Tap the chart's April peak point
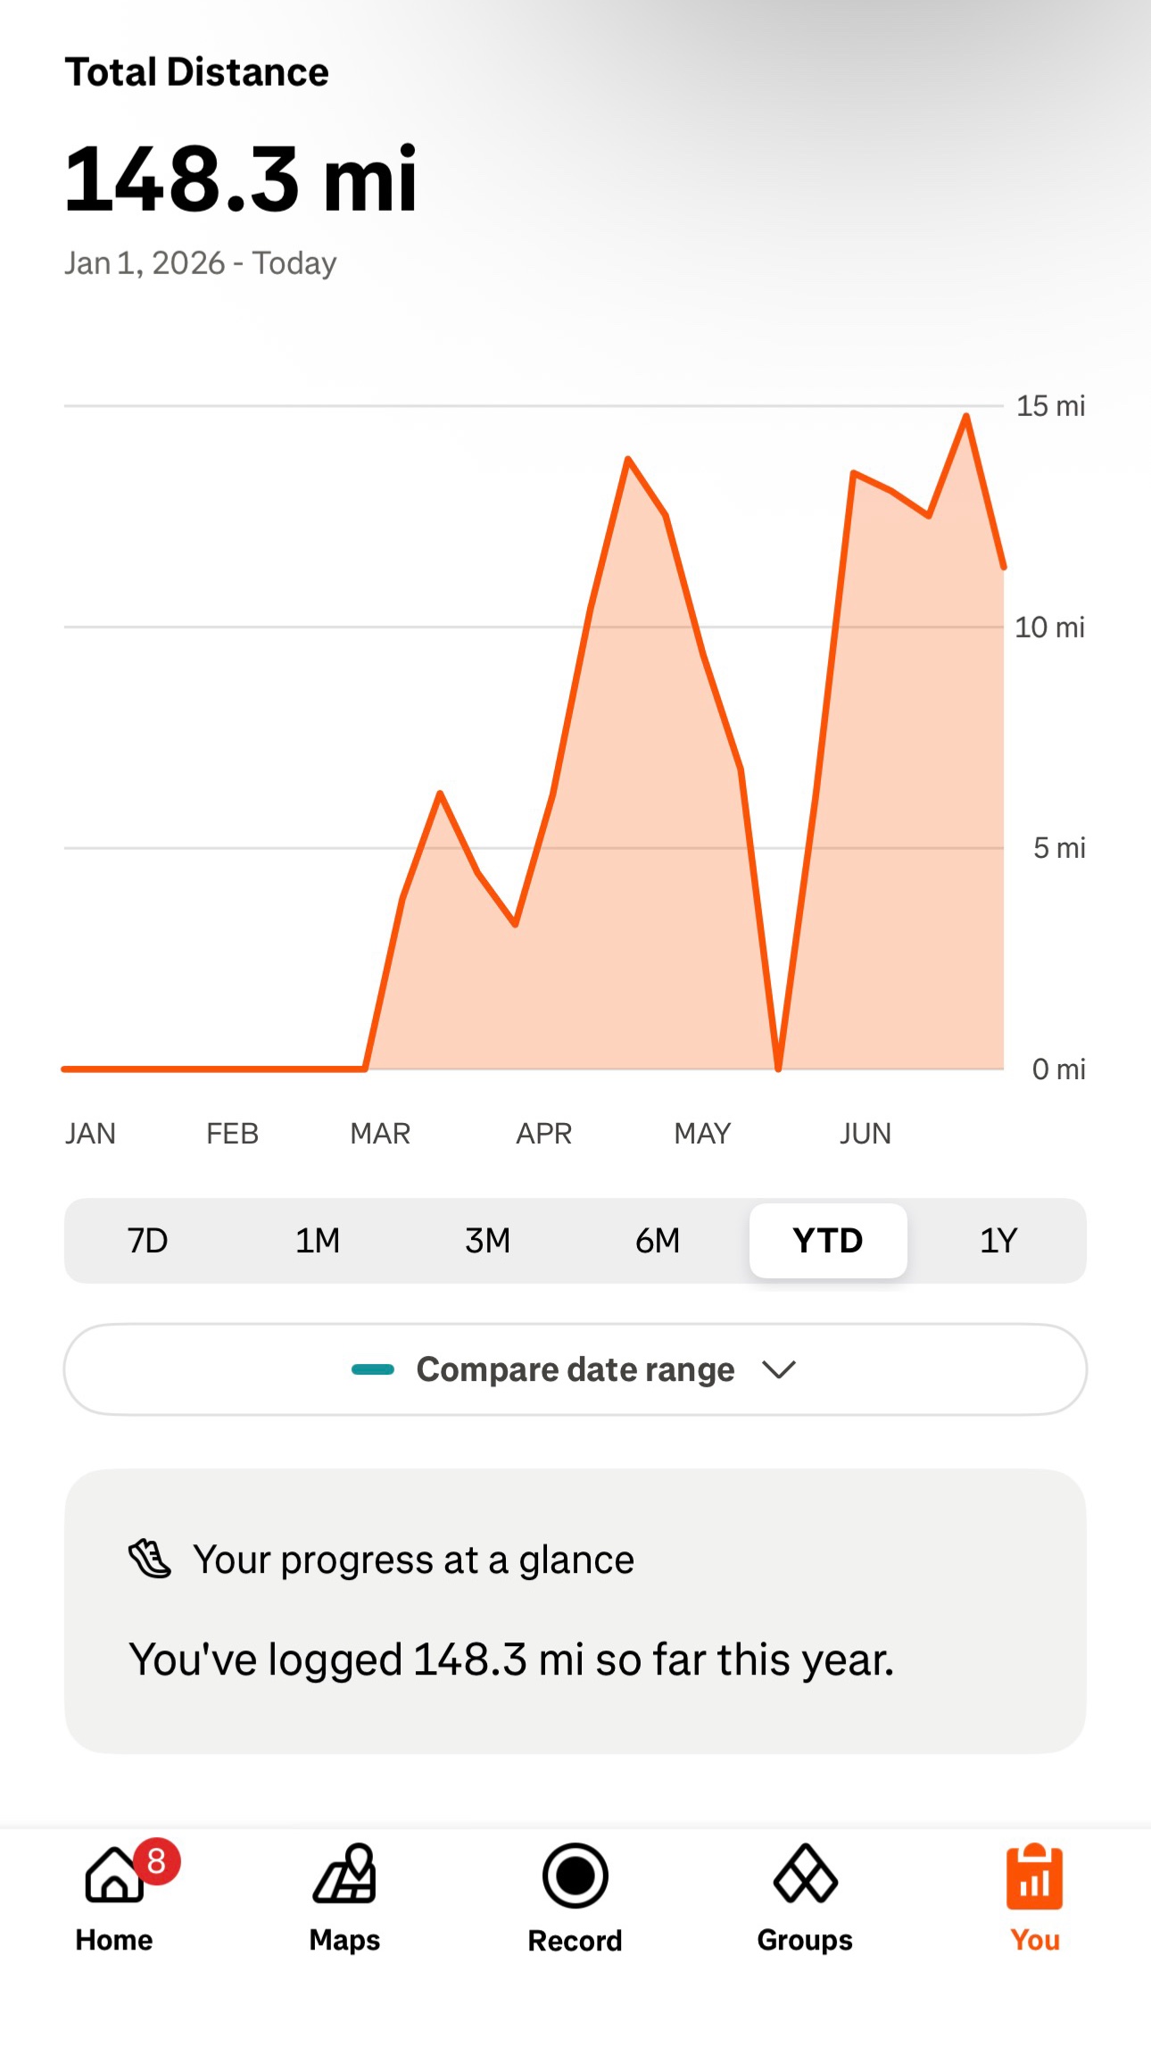This screenshot has width=1151, height=2046. (x=628, y=459)
